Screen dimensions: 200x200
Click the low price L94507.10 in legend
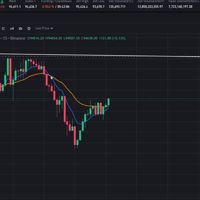(x=72, y=38)
